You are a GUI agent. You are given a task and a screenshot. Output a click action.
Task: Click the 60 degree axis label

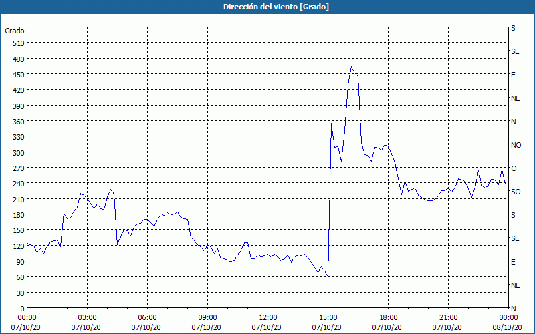pos(21,277)
